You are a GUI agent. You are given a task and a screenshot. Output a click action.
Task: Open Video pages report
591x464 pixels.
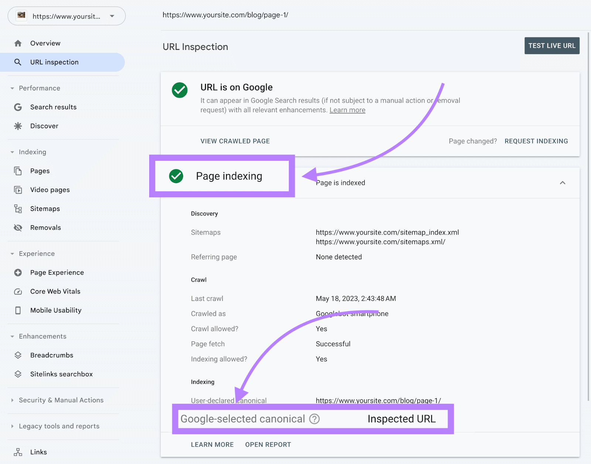coord(63,190)
